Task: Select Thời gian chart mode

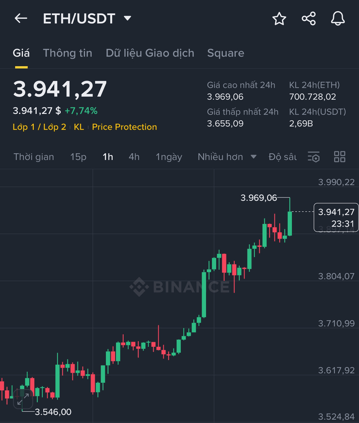Action: (34, 157)
